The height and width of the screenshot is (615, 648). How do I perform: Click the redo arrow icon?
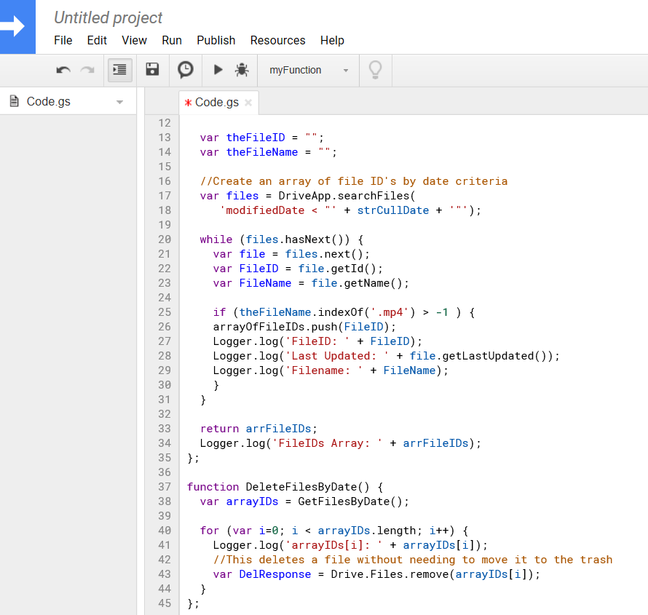click(87, 70)
